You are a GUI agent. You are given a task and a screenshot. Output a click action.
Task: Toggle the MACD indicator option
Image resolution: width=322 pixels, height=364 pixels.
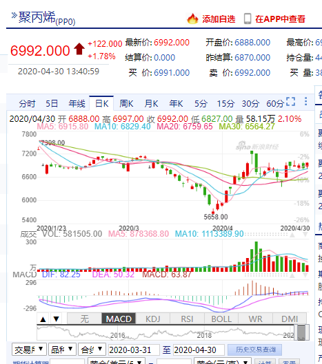[x=119, y=319]
